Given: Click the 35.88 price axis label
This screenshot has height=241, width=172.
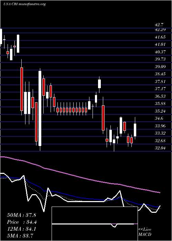Looking at the screenshot, I should [160, 104].
